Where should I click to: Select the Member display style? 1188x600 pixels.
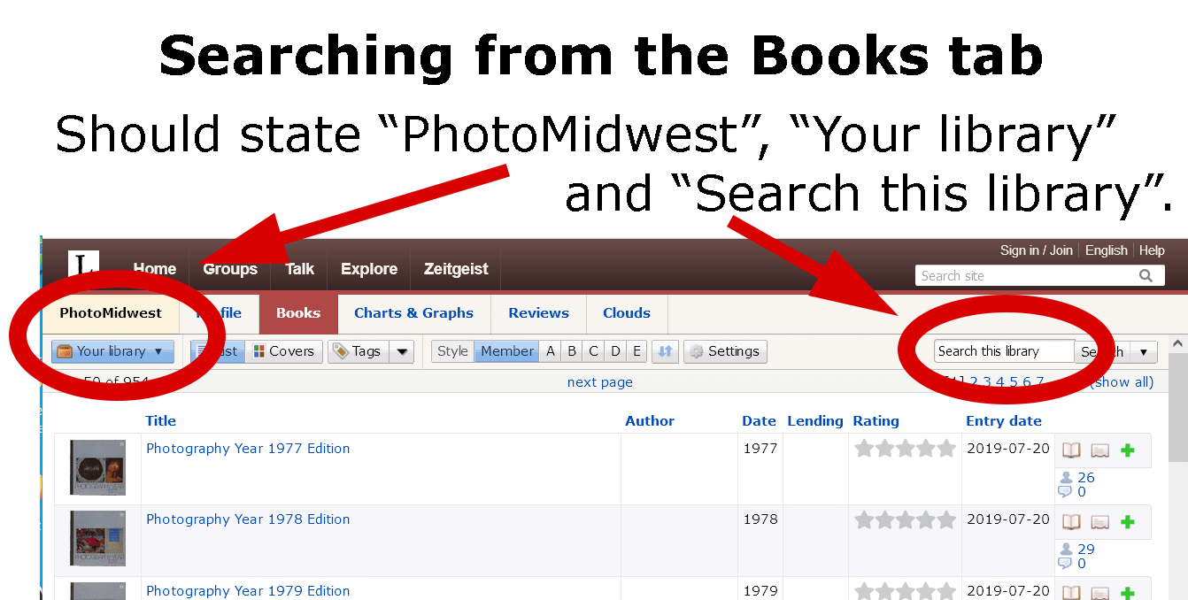coord(507,351)
